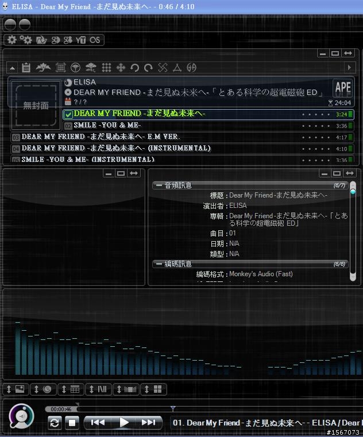The image size is (363, 437).
Task: Click the triangle icon in playlist toolbar
Action: [x=177, y=67]
